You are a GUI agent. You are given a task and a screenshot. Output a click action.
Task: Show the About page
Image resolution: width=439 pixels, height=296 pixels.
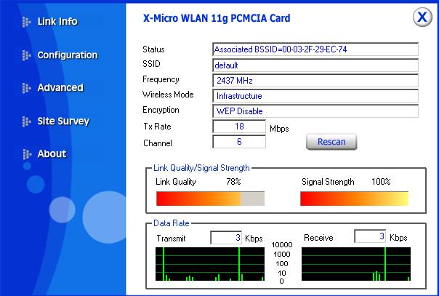click(x=52, y=153)
